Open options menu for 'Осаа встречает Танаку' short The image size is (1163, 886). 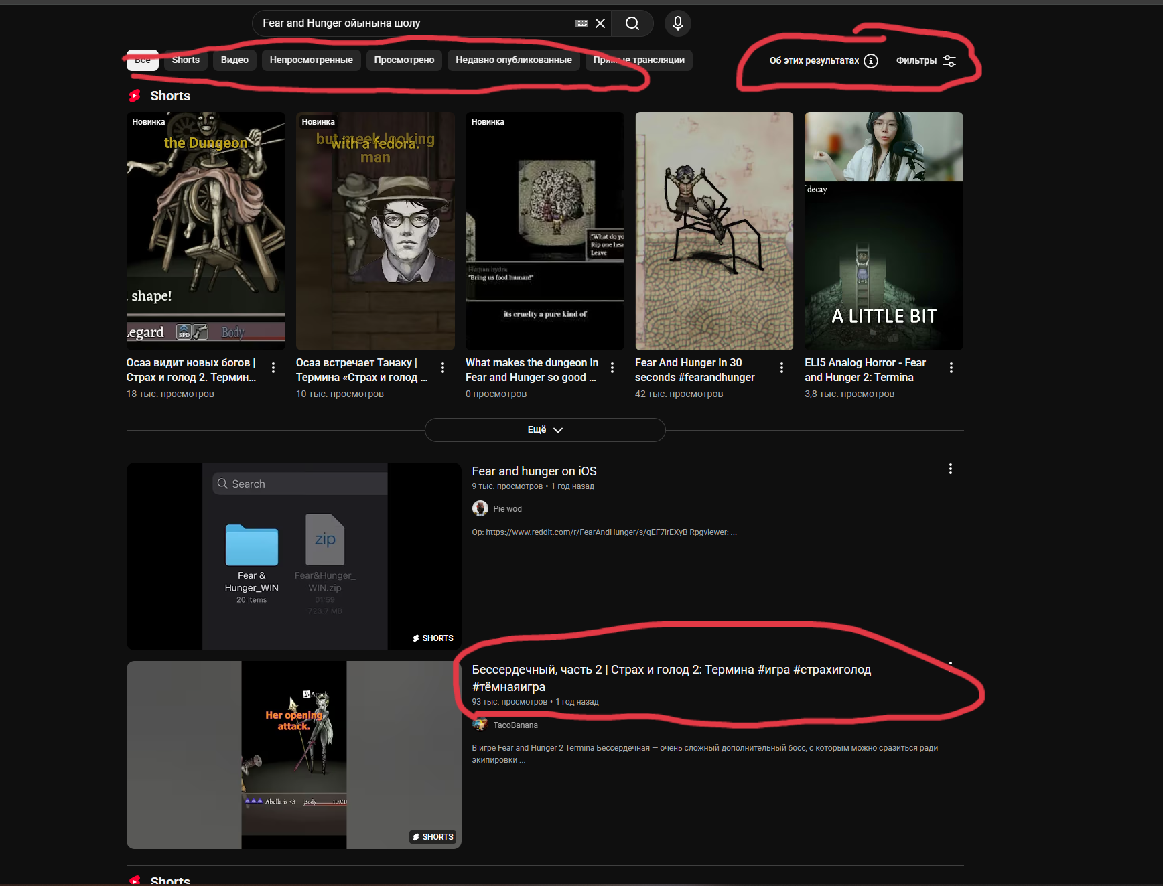click(x=443, y=368)
